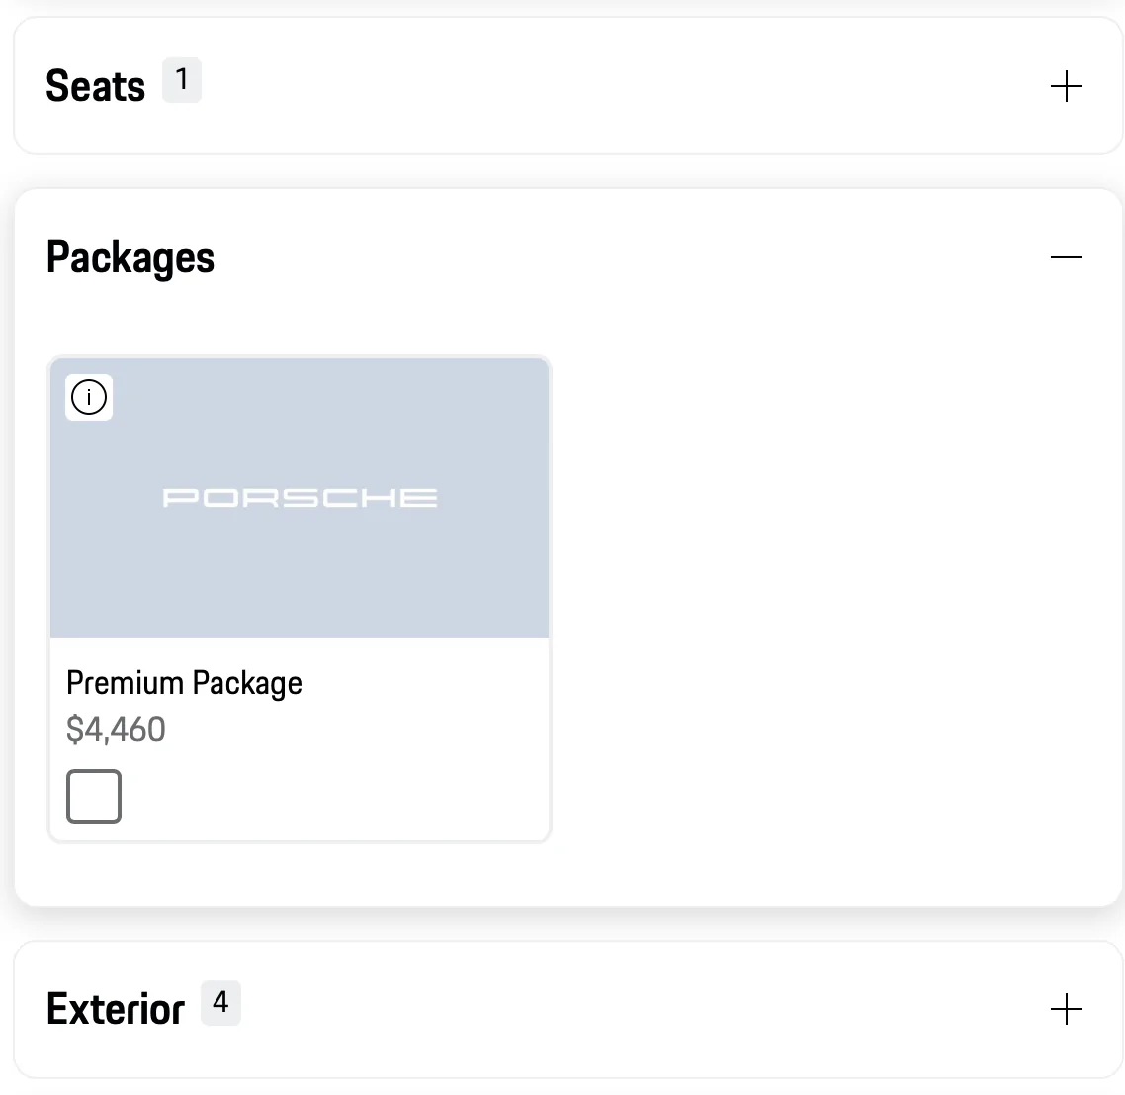Click the Premium Package card
Image resolution: width=1125 pixels, height=1095 pixels.
point(300,597)
